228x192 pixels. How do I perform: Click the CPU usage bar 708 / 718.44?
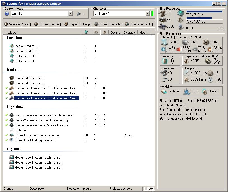(x=204, y=11)
